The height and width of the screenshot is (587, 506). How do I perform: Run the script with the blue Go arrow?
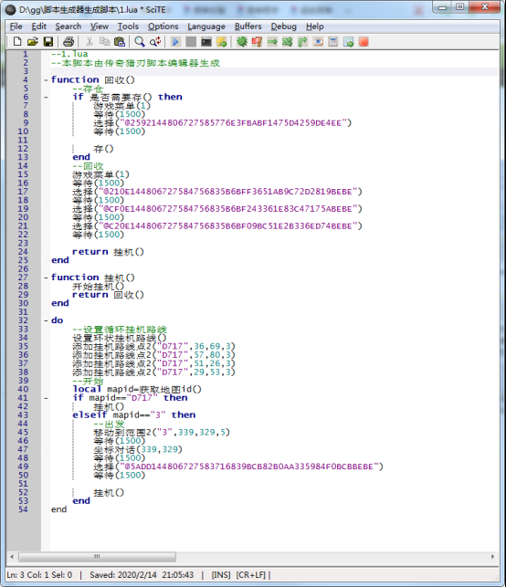(x=175, y=42)
